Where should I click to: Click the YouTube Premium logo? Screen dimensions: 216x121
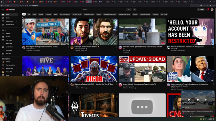[x=10, y=9]
